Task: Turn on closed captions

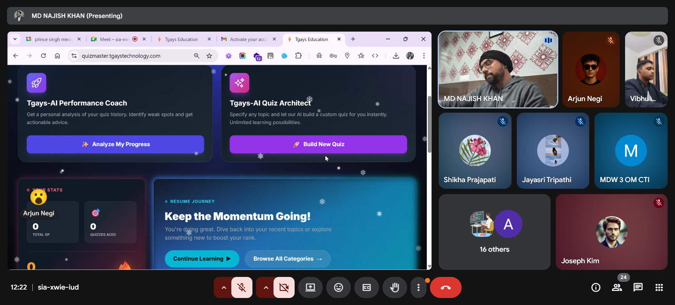Action: (x=367, y=287)
